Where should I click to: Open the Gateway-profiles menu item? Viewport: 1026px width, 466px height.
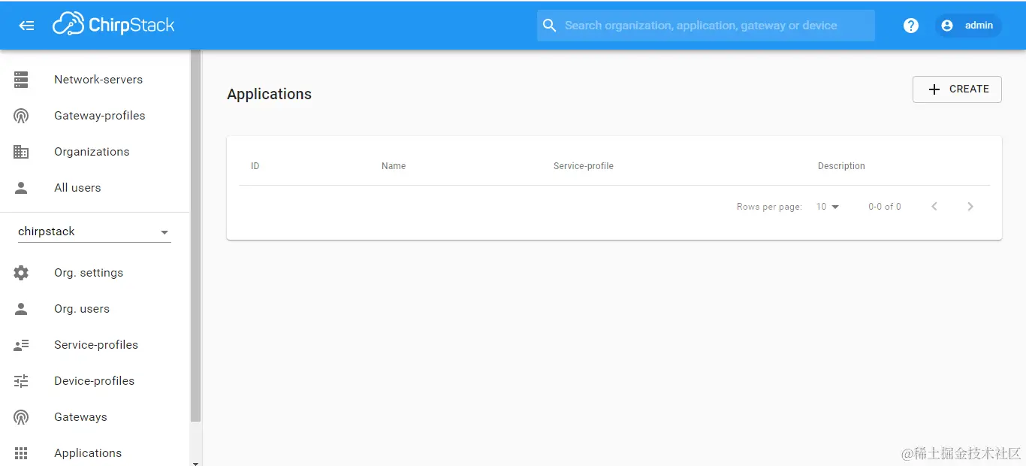click(95, 116)
